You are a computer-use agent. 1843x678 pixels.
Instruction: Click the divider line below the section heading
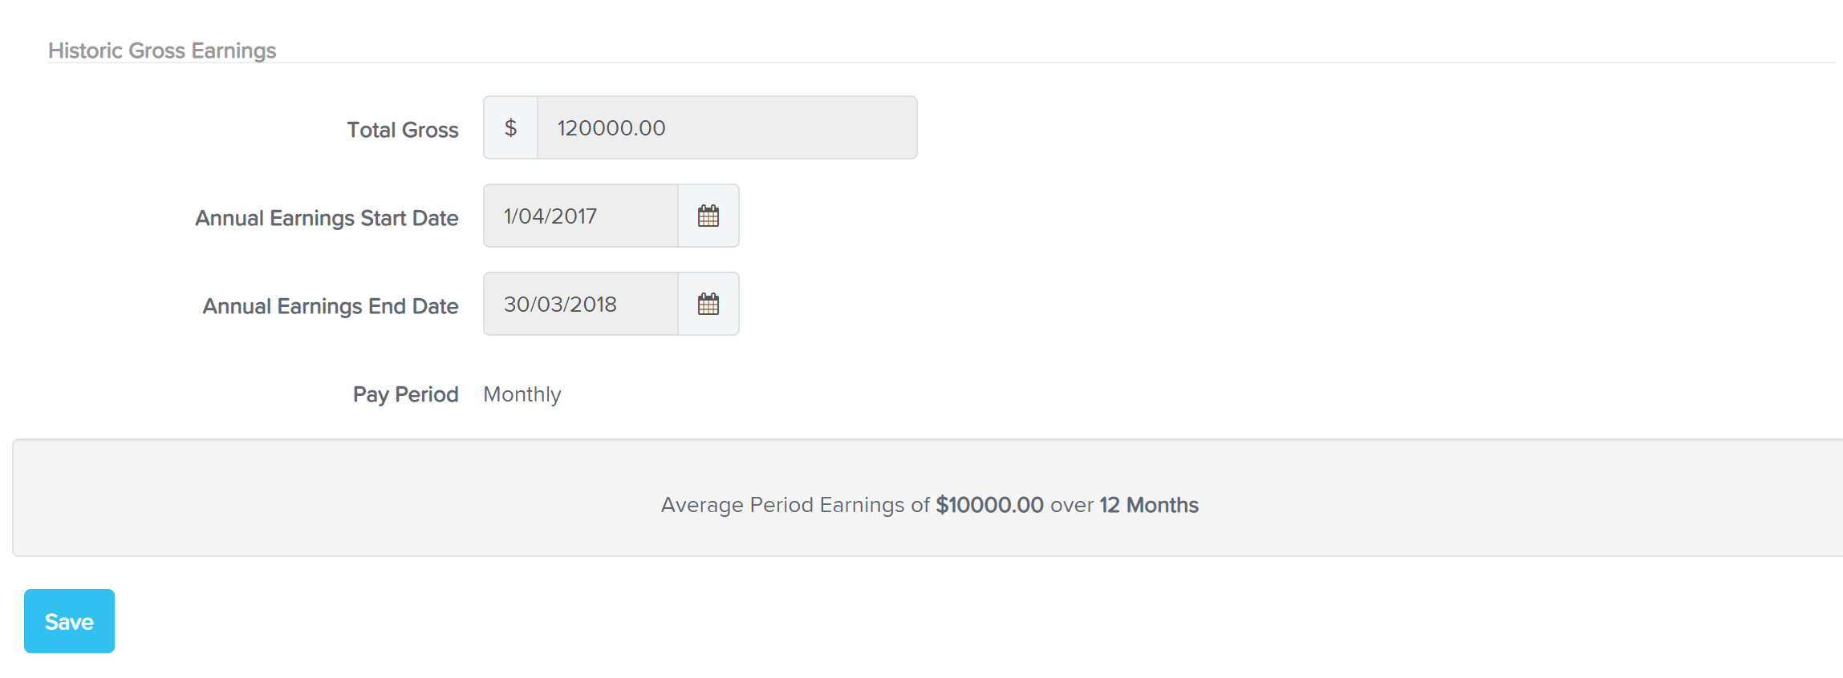coord(941,63)
